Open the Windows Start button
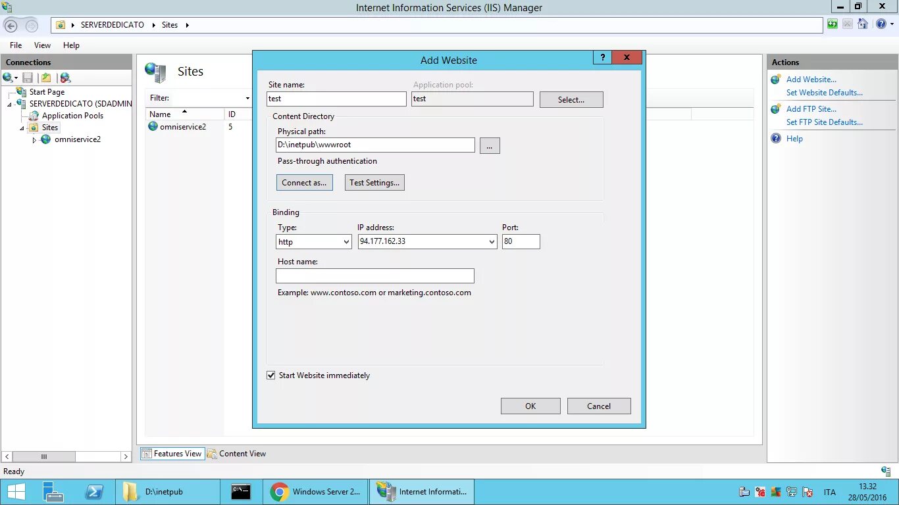The width and height of the screenshot is (899, 505). [16, 492]
